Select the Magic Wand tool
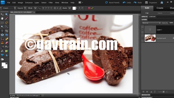The image size is (174, 98). point(2,27)
